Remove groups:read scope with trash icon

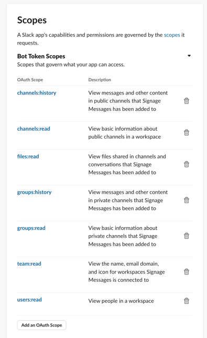pos(187,236)
